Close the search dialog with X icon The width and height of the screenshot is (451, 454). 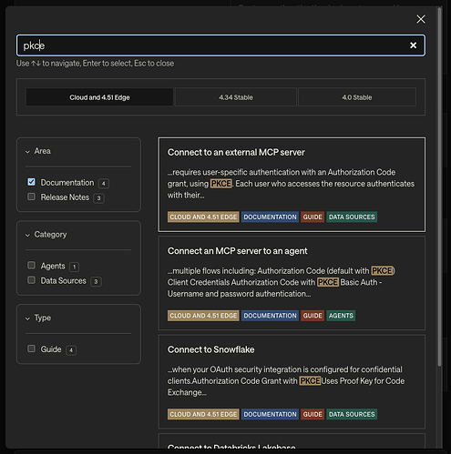coord(421,19)
